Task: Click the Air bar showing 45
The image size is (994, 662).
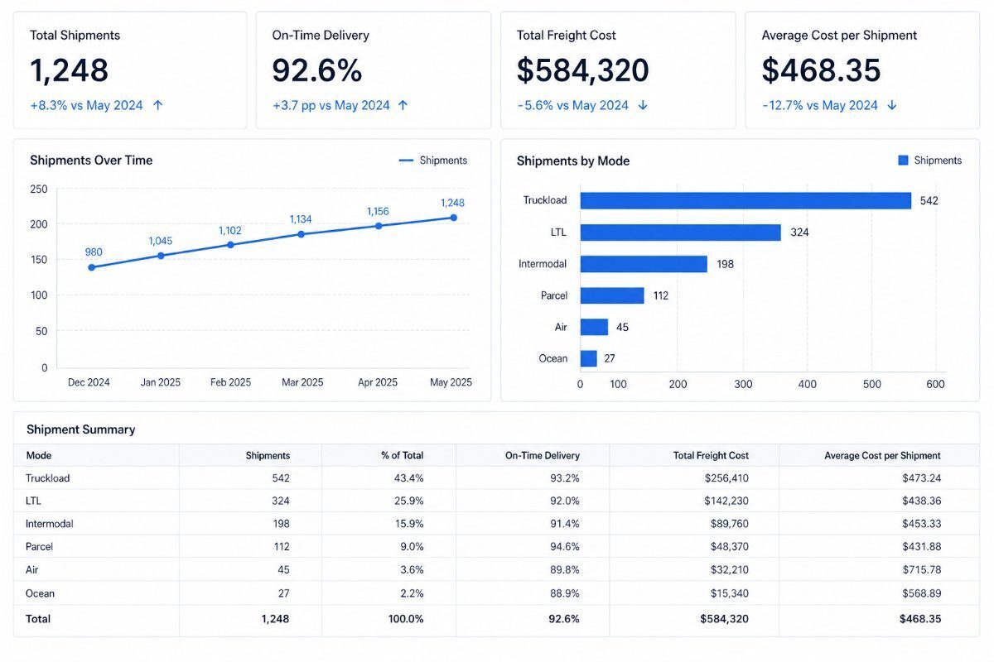Action: [594, 327]
